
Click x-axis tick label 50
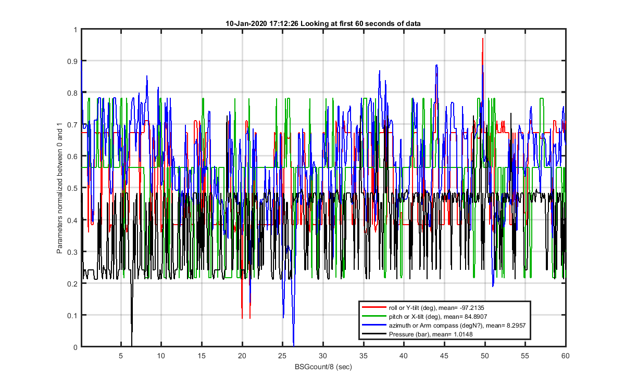coord(484,356)
